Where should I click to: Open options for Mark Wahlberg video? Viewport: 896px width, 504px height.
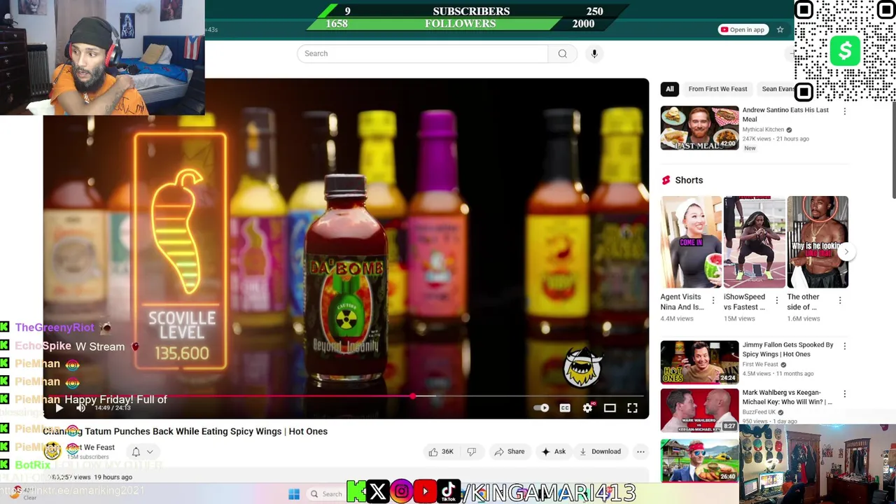click(844, 394)
